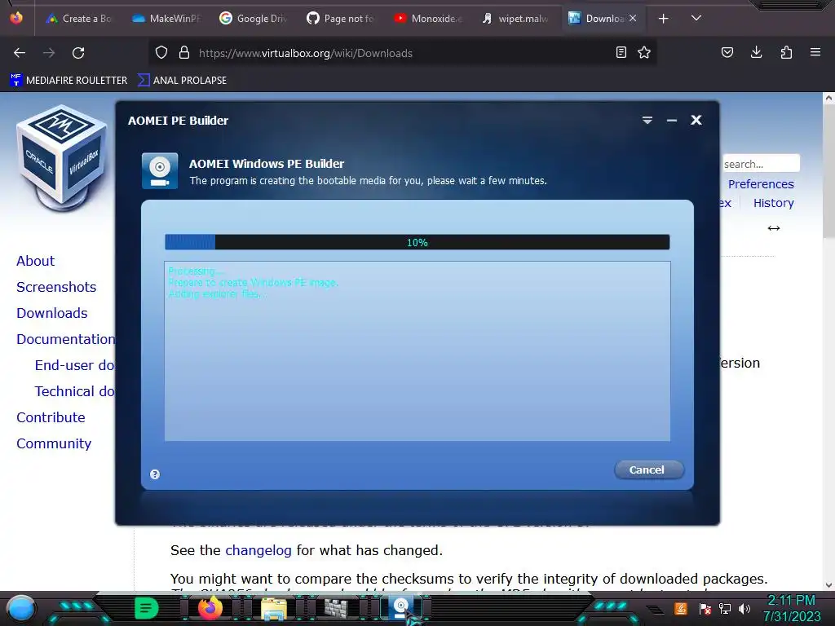Click the taskbar clock showing 2:11 PM
Viewport: 835px width, 626px height.
[791, 608]
